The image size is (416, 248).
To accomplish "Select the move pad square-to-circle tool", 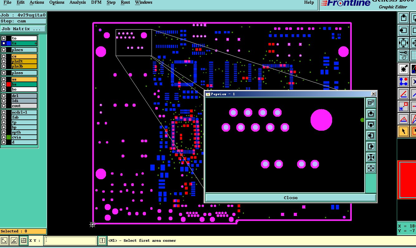I will 404,106.
